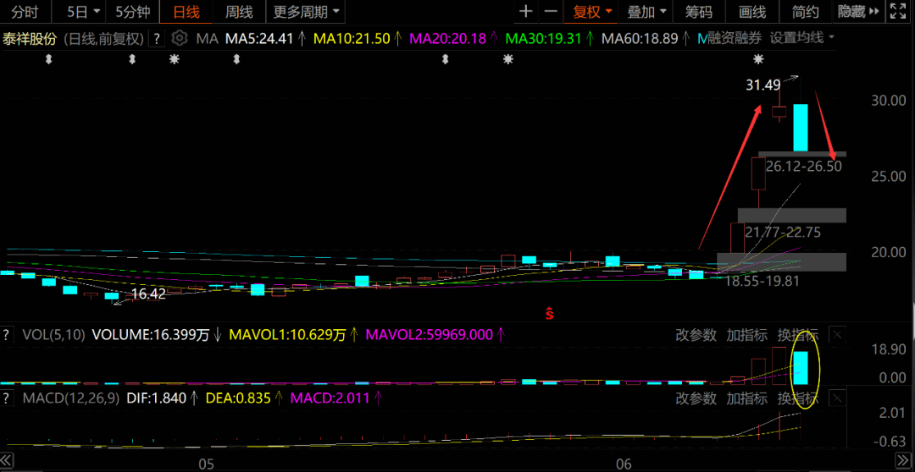This screenshot has width=915, height=472.
Task: Expand the 设置均线 dropdown
Action: pyautogui.click(x=801, y=38)
